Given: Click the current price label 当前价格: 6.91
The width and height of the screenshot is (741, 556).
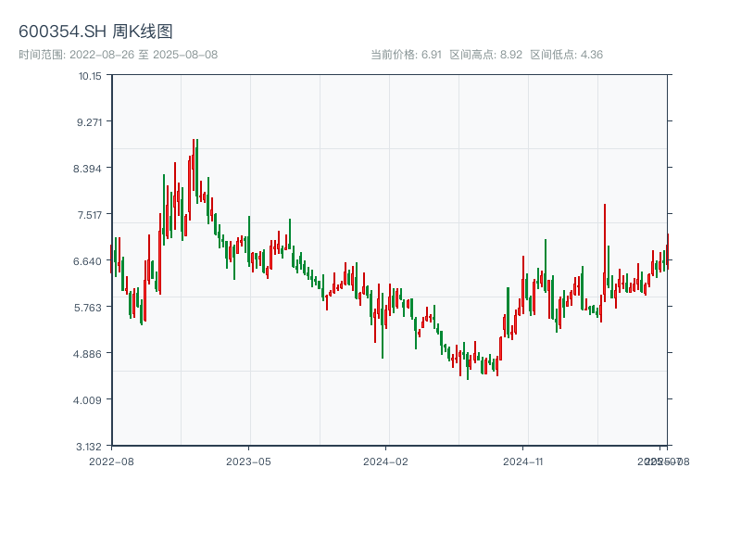Looking at the screenshot, I should 406,55.
